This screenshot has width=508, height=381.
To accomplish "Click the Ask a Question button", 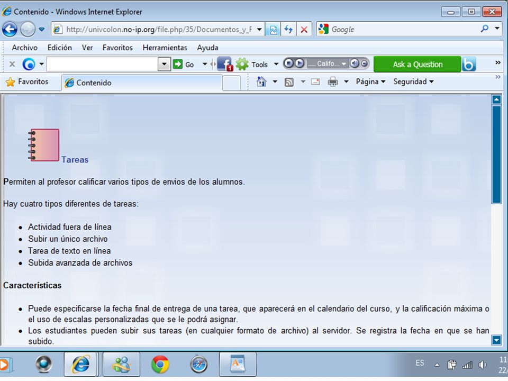I will (x=418, y=64).
